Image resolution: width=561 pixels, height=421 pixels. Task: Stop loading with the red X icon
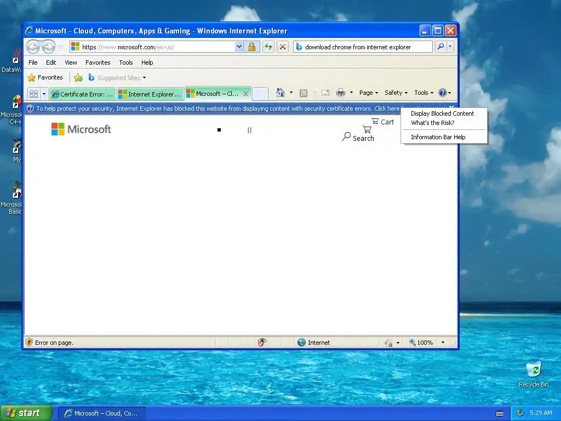pos(283,47)
